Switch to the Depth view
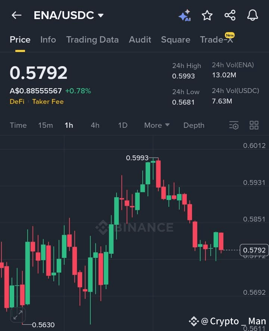The image size is (269, 331). pos(194,126)
